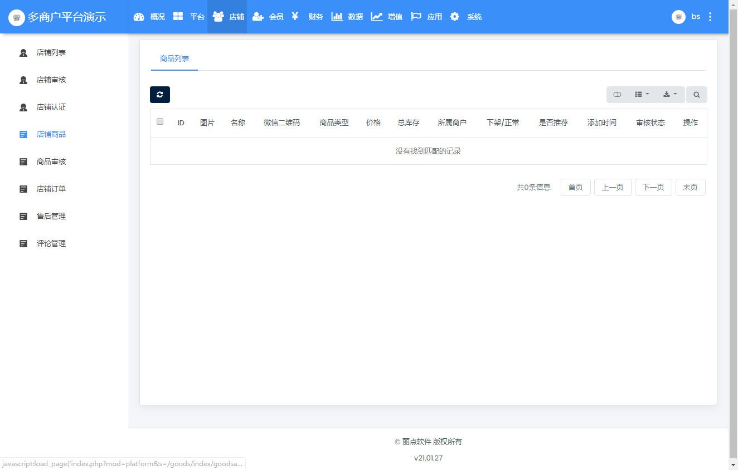Click the 数据 bar chart icon
The width and height of the screenshot is (738, 470).
tap(337, 17)
